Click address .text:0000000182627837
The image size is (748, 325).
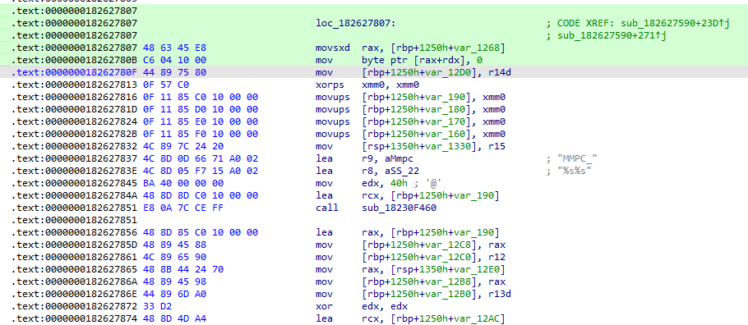click(74, 158)
